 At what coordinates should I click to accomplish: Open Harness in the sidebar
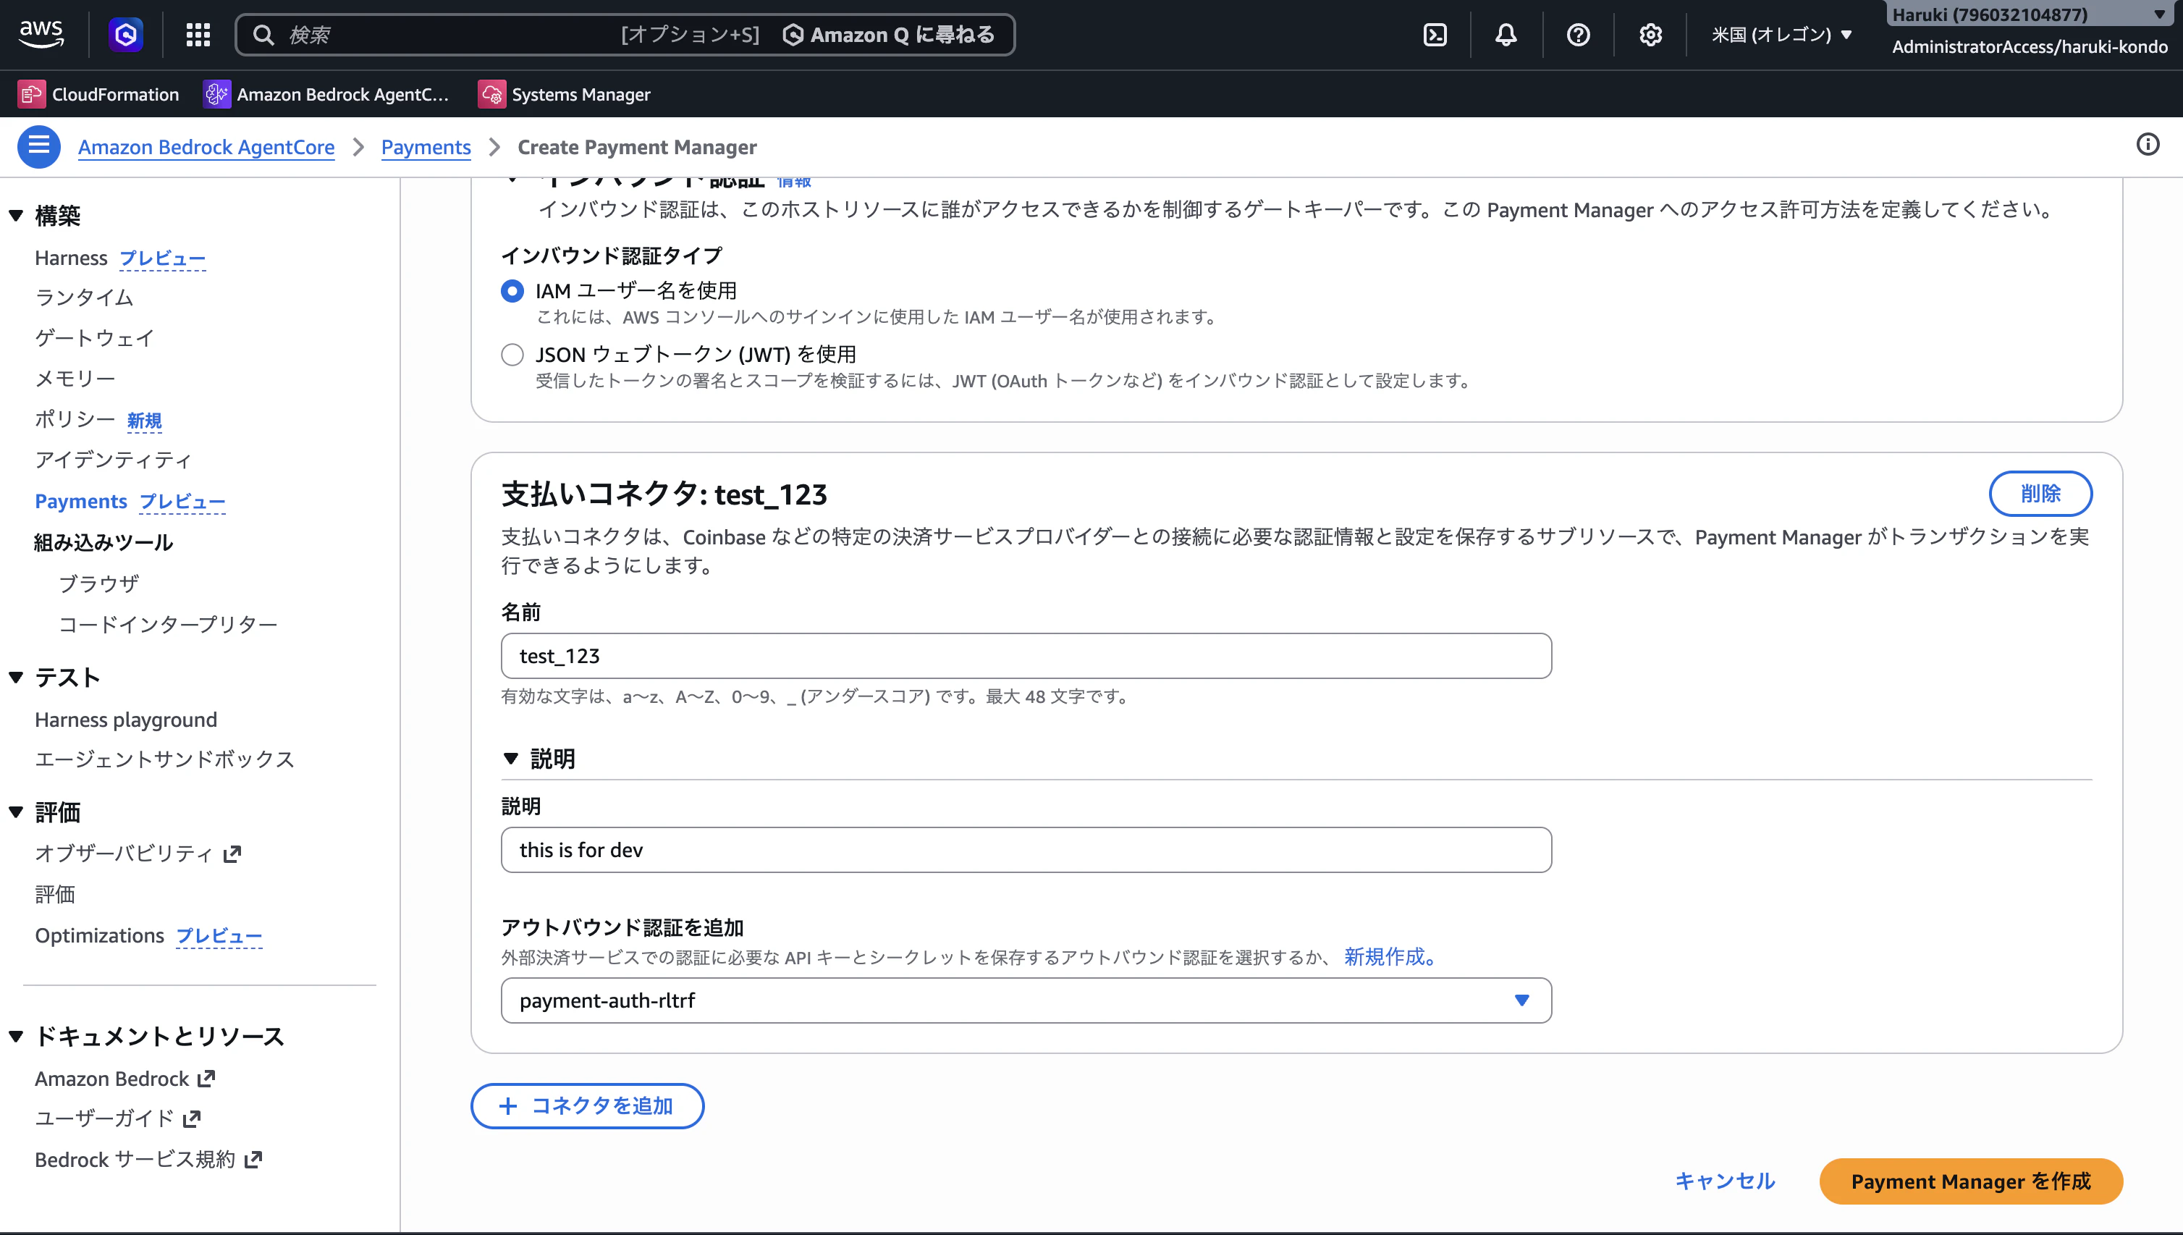pyautogui.click(x=71, y=258)
